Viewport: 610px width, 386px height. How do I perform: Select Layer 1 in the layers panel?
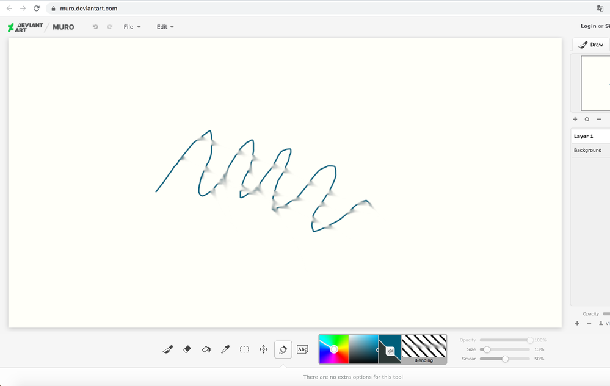[583, 136]
